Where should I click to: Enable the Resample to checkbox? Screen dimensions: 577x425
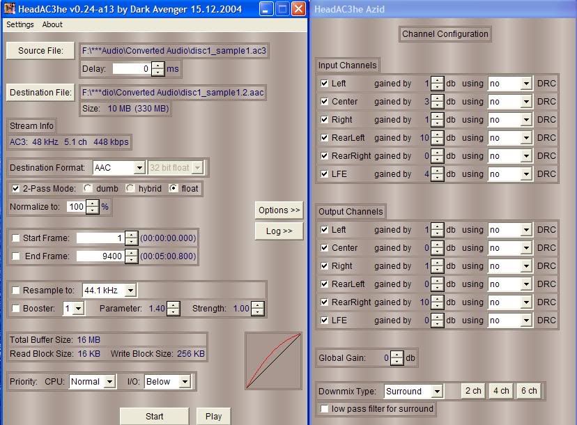click(x=15, y=291)
